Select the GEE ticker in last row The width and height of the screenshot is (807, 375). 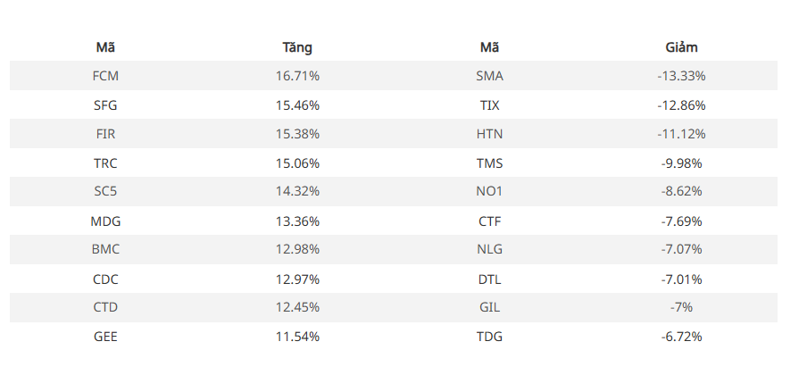coord(105,337)
